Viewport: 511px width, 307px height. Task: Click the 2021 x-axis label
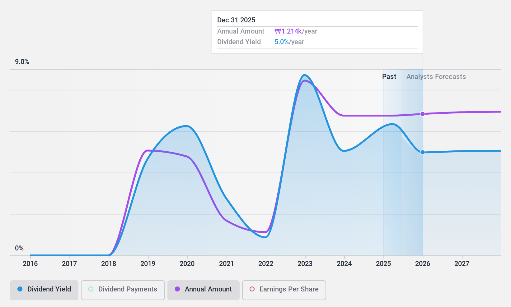227,264
